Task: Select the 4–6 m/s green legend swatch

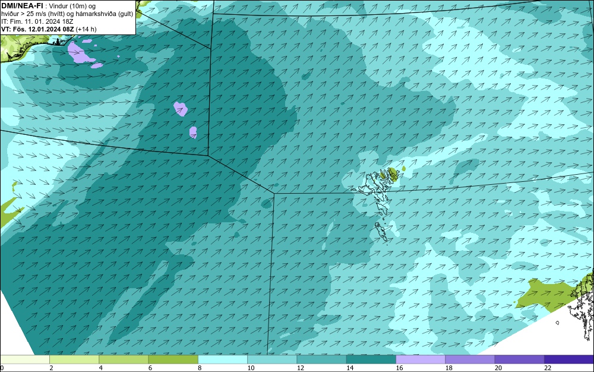Action: 124,359
